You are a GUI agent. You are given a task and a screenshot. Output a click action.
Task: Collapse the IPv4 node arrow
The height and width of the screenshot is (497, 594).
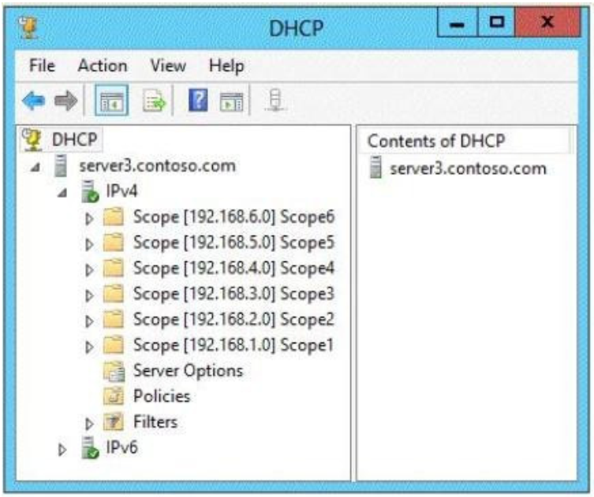(62, 192)
